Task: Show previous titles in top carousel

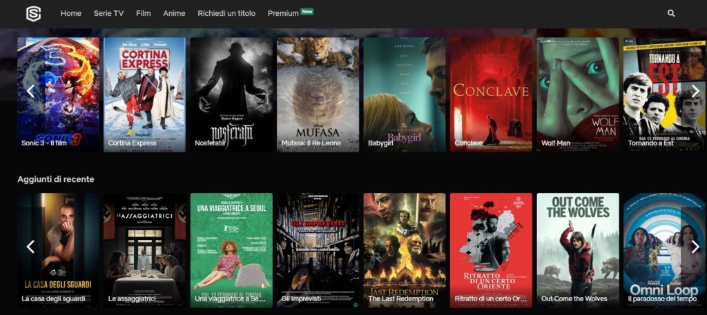Action: pyautogui.click(x=30, y=91)
